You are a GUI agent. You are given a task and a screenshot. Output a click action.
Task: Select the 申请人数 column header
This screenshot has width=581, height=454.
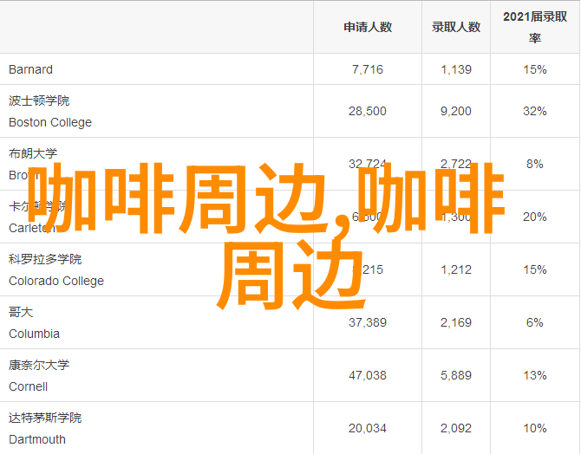tap(368, 27)
